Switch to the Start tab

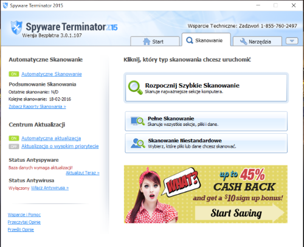point(155,41)
